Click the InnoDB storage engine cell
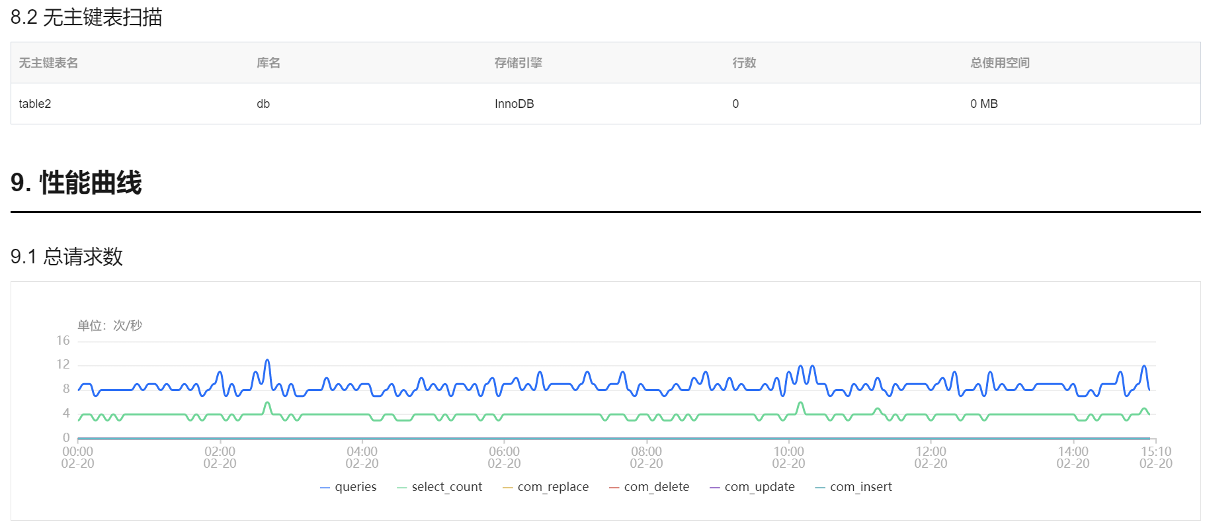Viewport: 1205px width, 532px height. tap(514, 104)
